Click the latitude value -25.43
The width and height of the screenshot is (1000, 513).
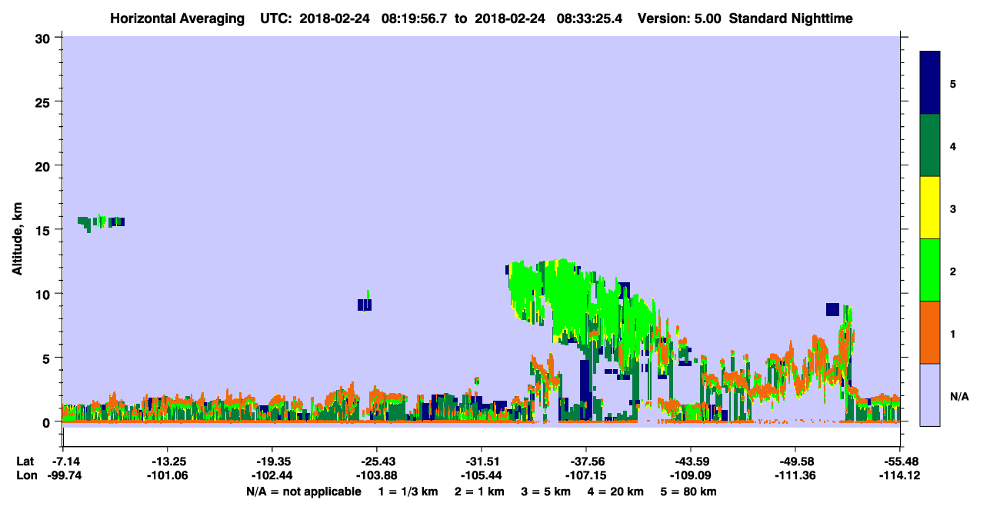(x=376, y=461)
